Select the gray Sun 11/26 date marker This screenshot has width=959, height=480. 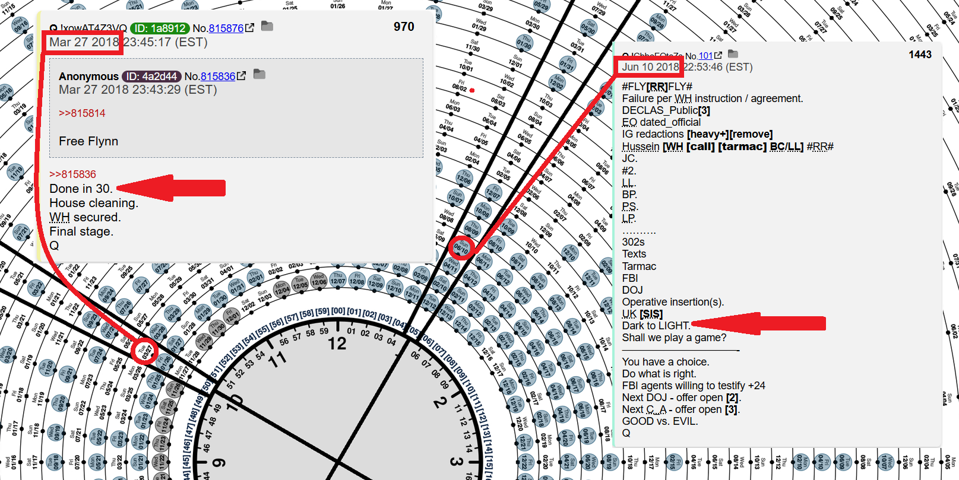[x=175, y=389]
